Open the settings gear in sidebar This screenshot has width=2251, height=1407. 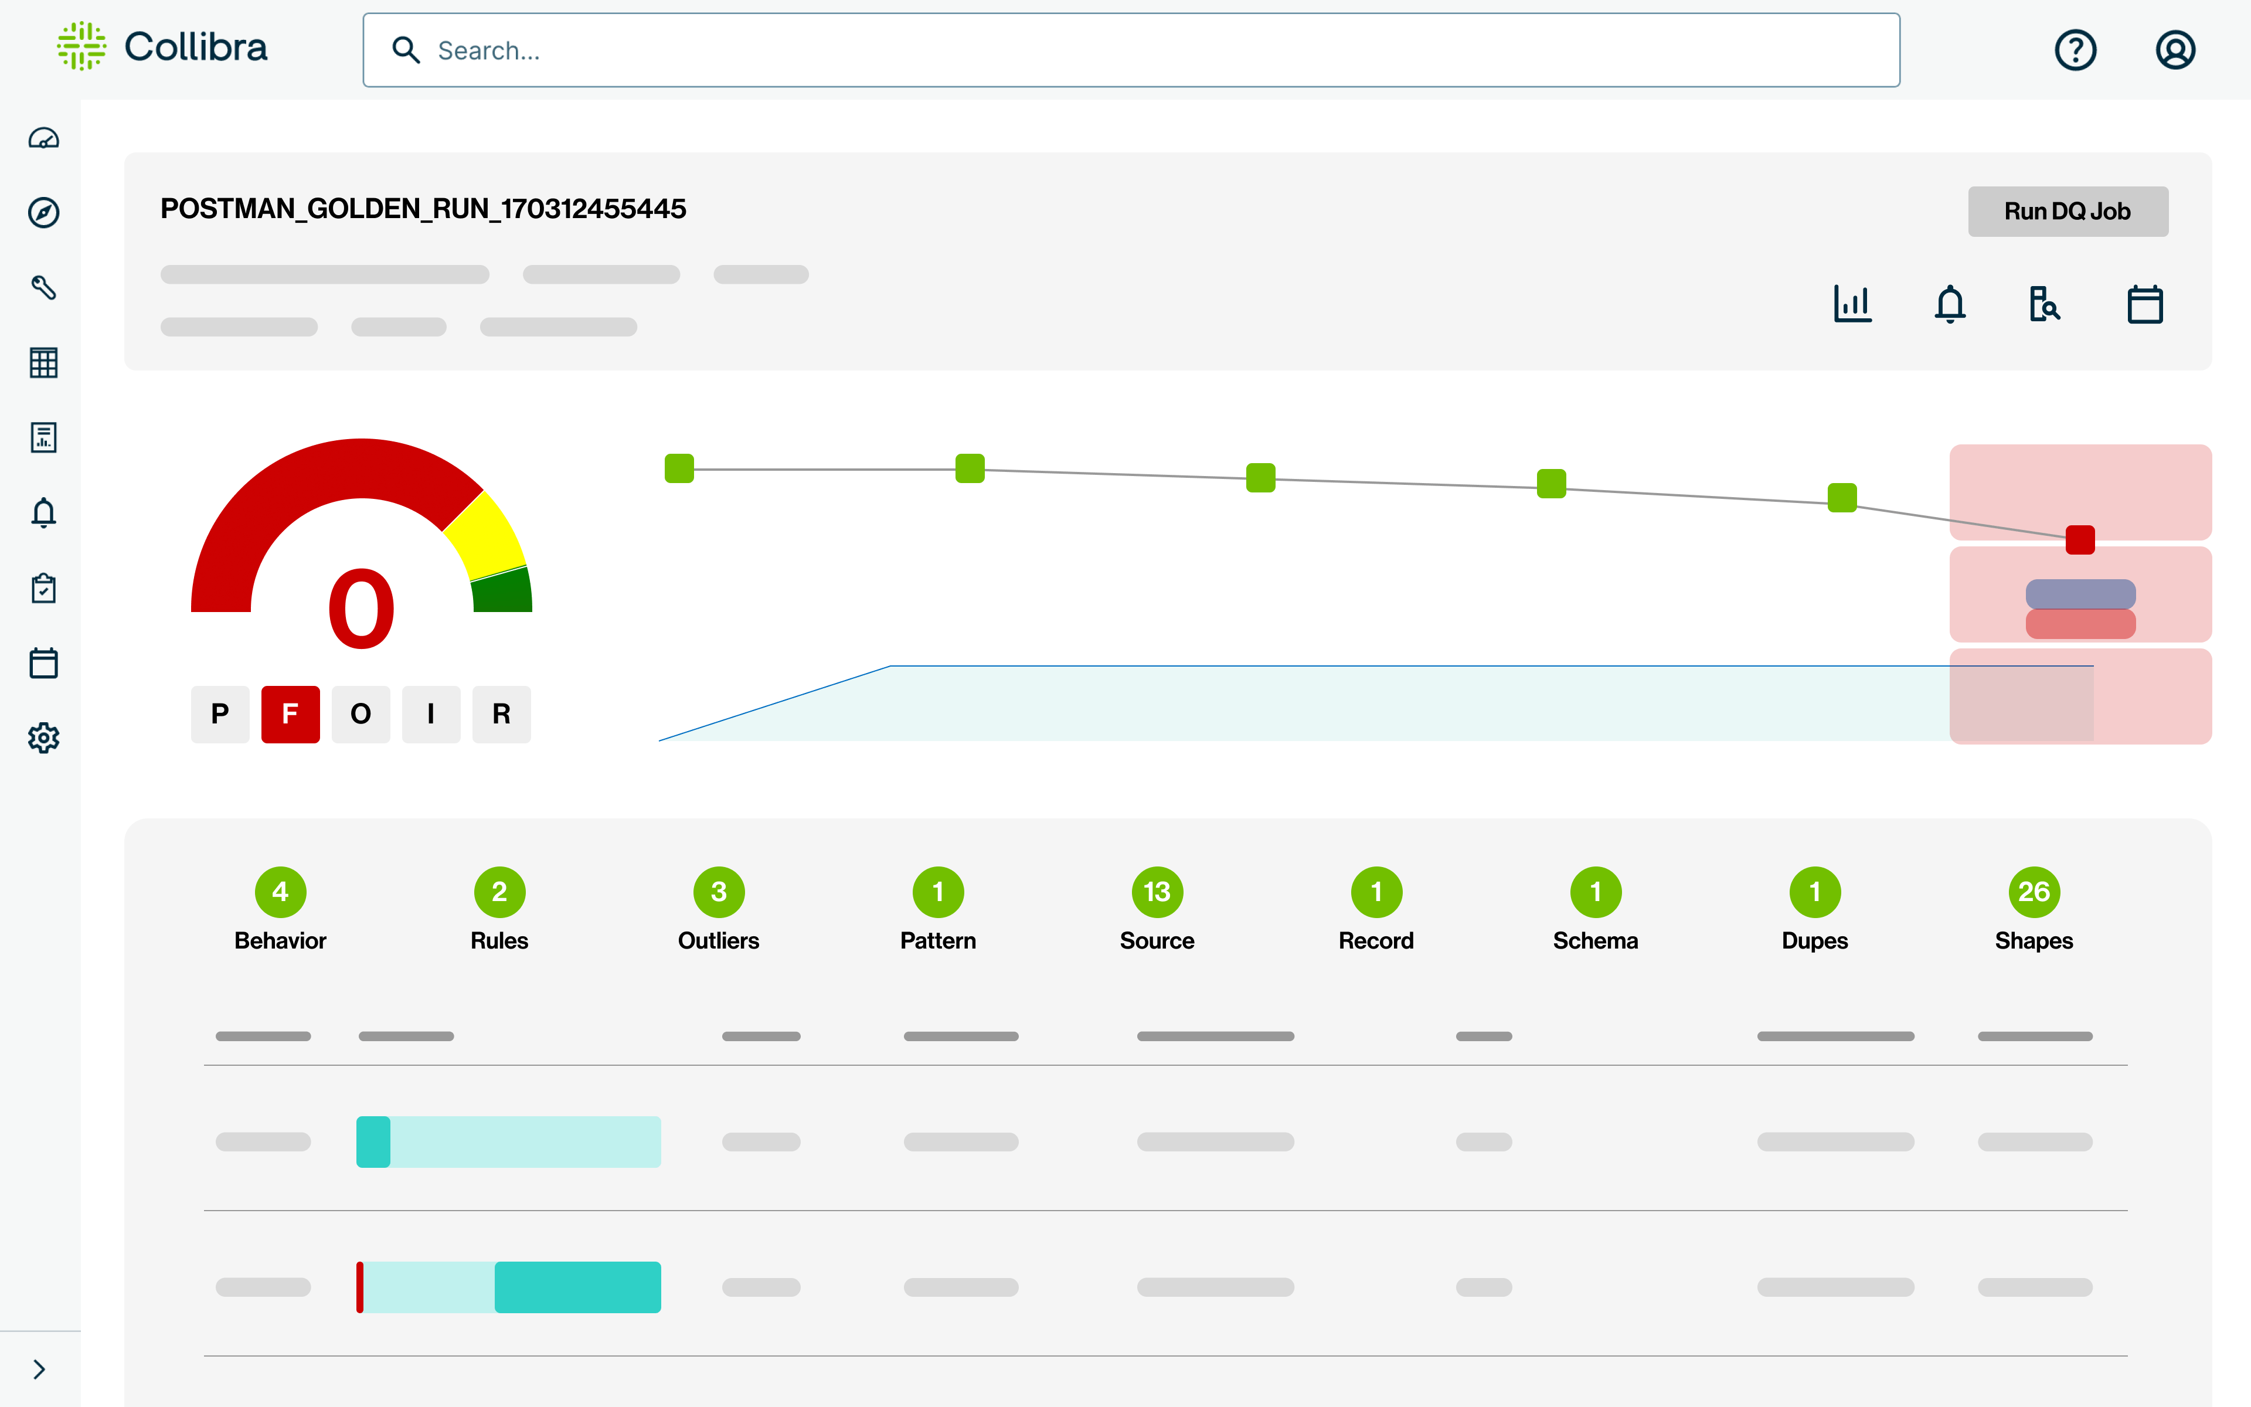click(44, 738)
